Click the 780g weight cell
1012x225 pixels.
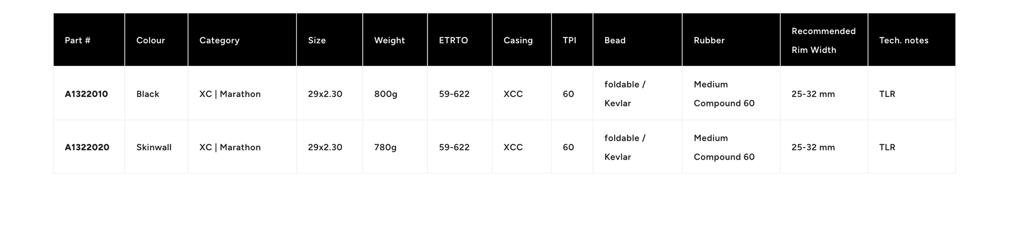coord(385,148)
